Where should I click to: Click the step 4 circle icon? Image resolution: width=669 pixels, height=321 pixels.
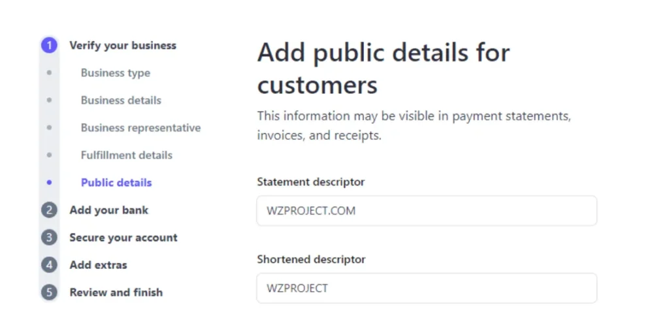coord(49,265)
